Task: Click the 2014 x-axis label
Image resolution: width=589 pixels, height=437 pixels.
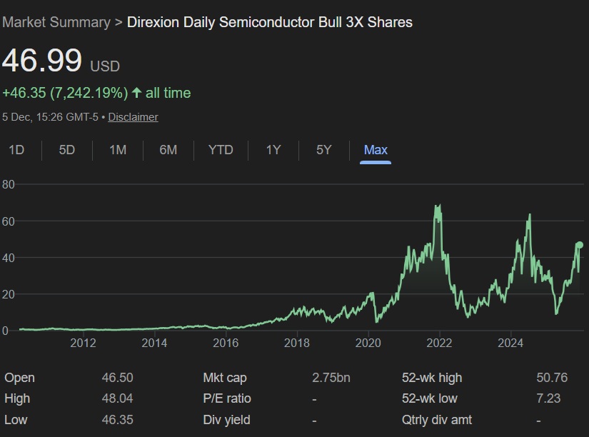Action: pyautogui.click(x=154, y=343)
